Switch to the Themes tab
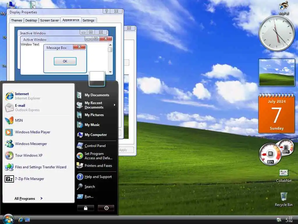 (16, 20)
